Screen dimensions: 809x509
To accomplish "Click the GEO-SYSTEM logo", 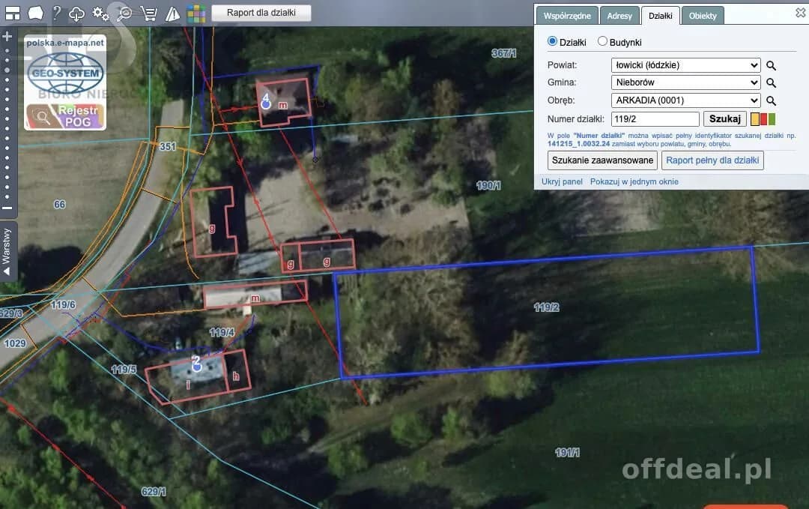I will [x=65, y=73].
